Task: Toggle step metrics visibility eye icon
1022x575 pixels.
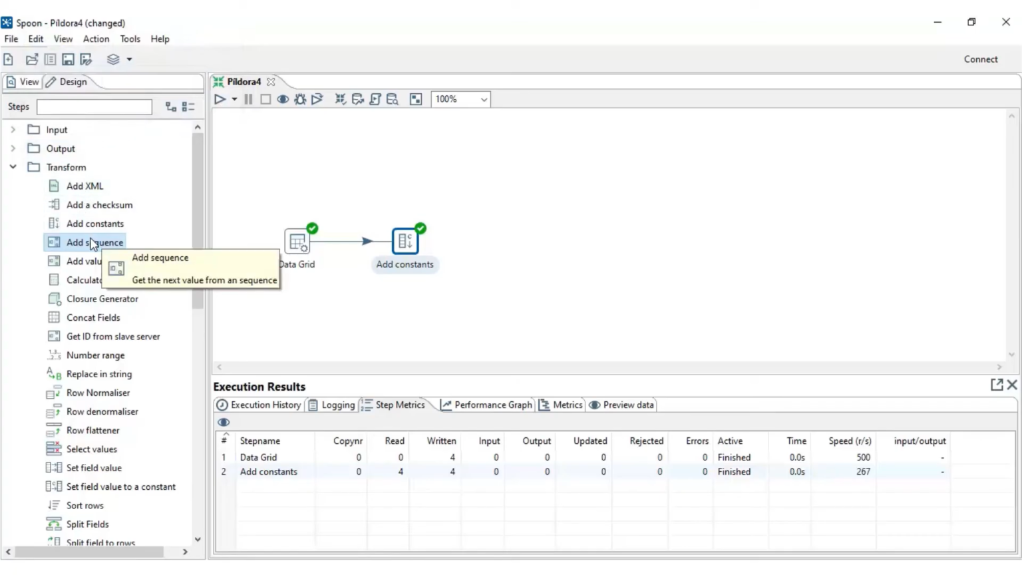Action: point(223,422)
